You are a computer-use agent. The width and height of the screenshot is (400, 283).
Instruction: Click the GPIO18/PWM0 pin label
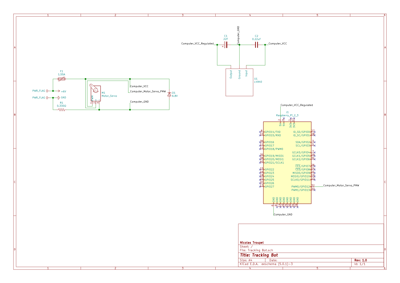[x=274, y=149]
